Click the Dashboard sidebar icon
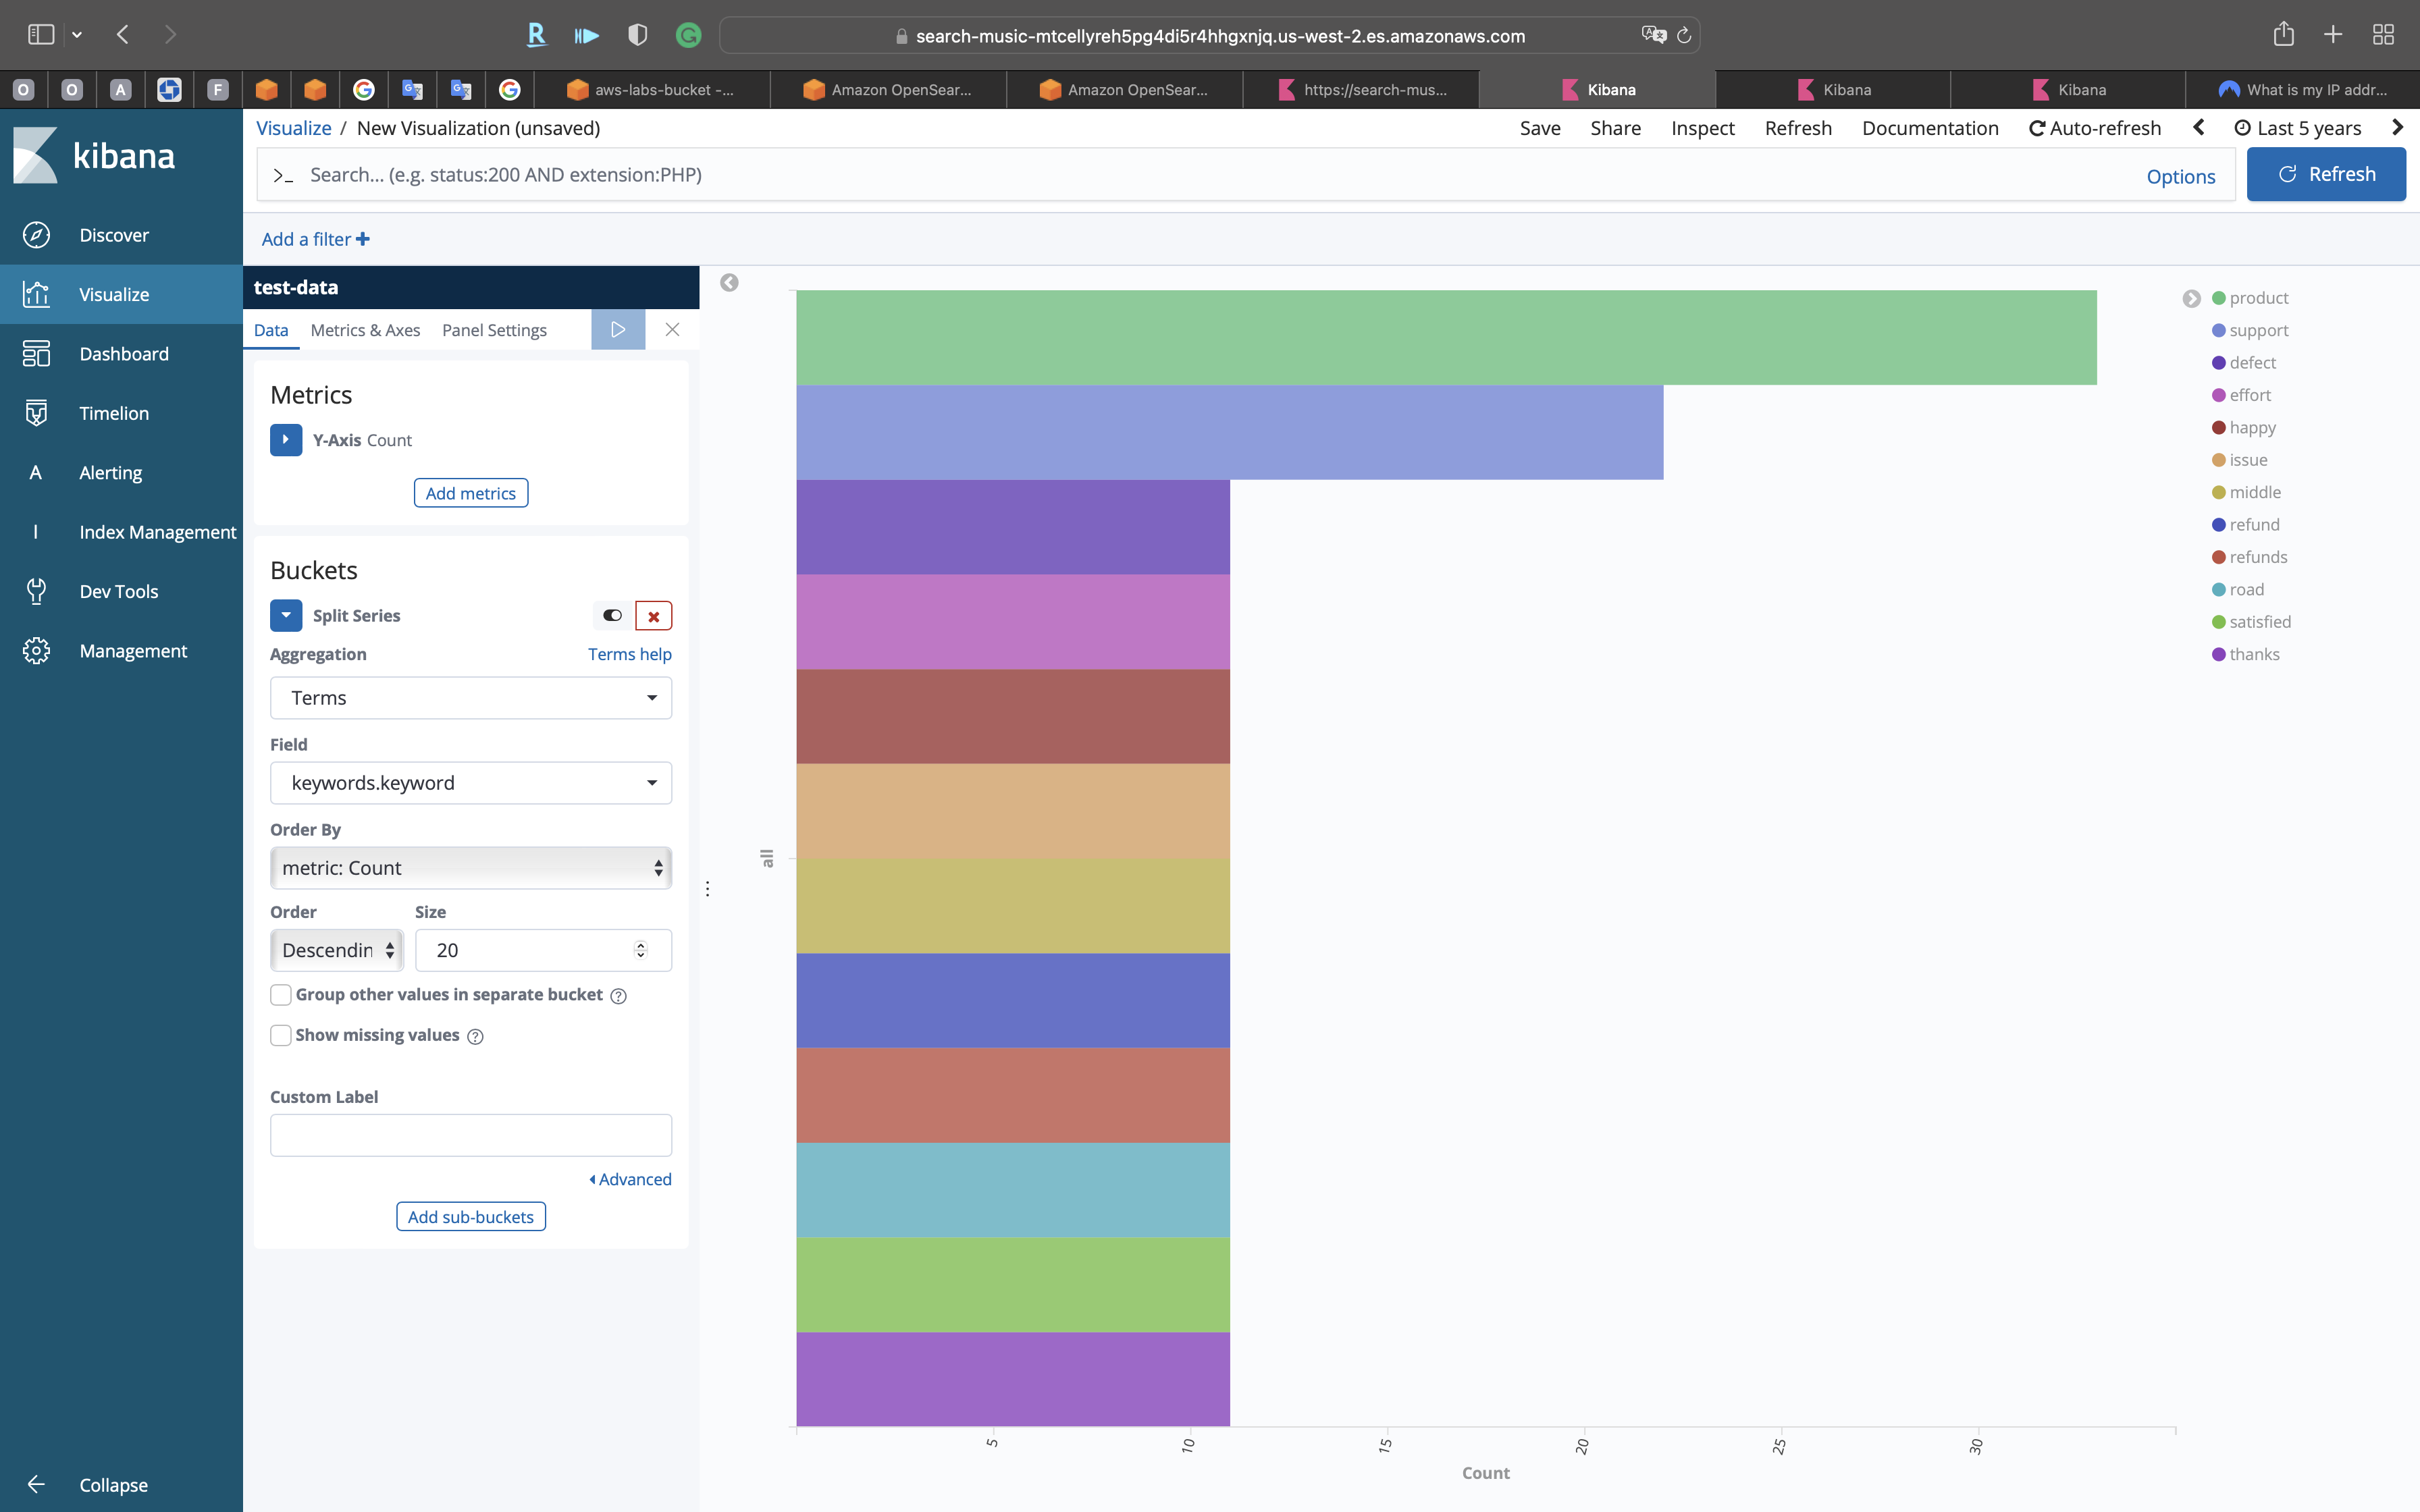Image resolution: width=2420 pixels, height=1512 pixels. point(36,354)
